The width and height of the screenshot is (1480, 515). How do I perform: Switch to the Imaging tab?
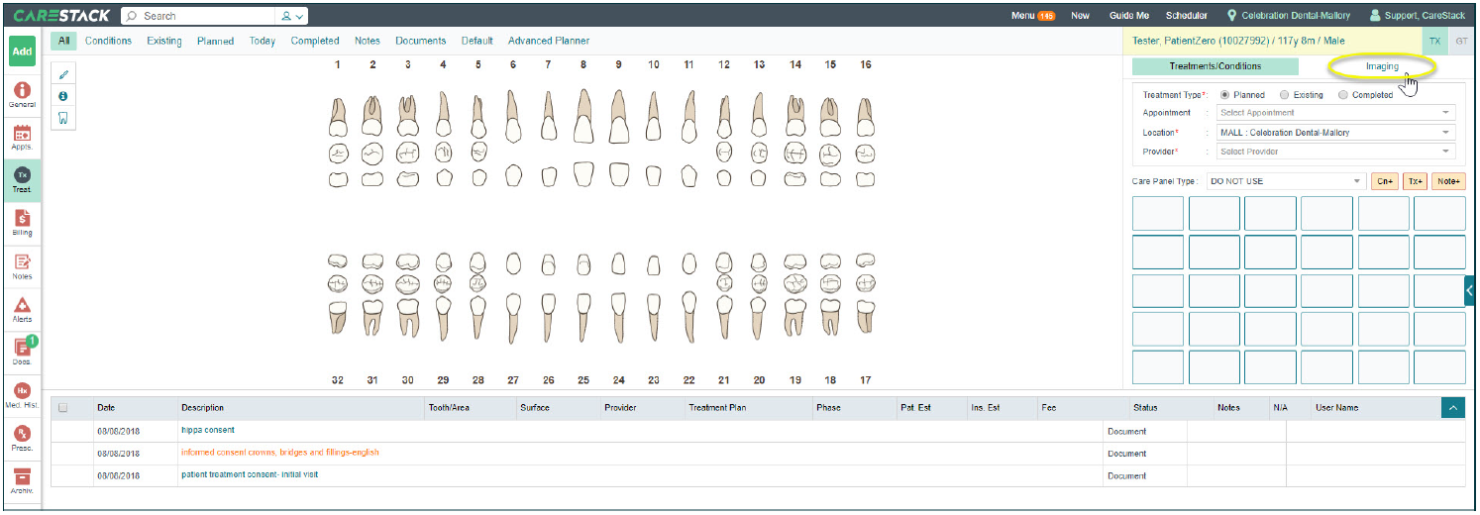pyautogui.click(x=1382, y=66)
